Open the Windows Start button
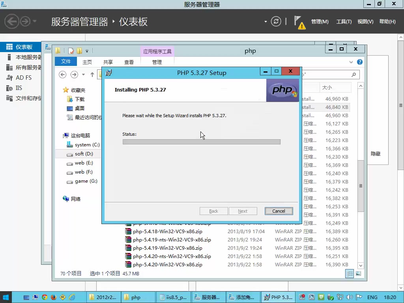The width and height of the screenshot is (404, 303). (6, 297)
